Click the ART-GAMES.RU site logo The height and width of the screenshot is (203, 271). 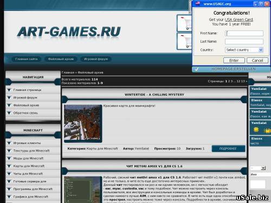point(69,32)
